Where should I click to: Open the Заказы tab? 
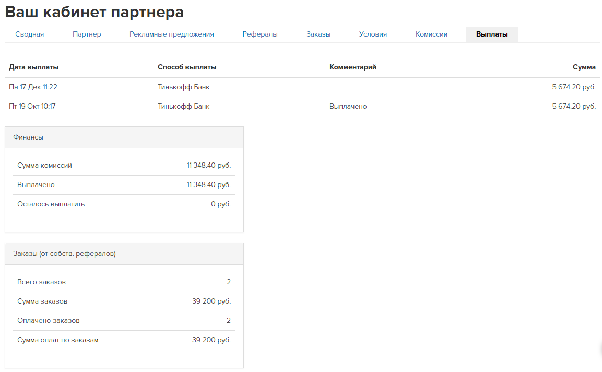coord(318,34)
